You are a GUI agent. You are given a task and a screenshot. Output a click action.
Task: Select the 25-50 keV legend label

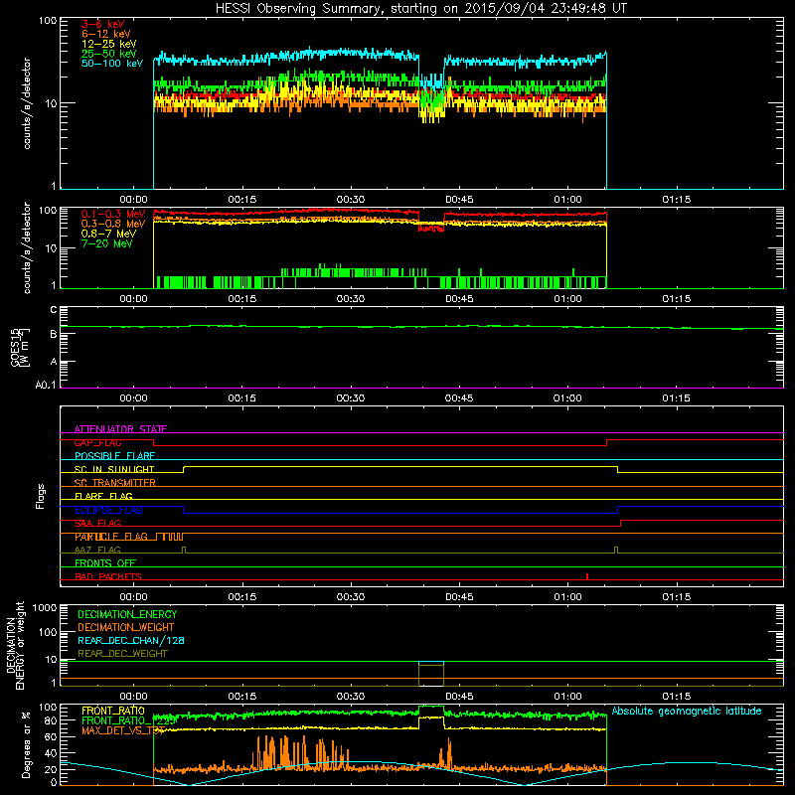coord(109,54)
